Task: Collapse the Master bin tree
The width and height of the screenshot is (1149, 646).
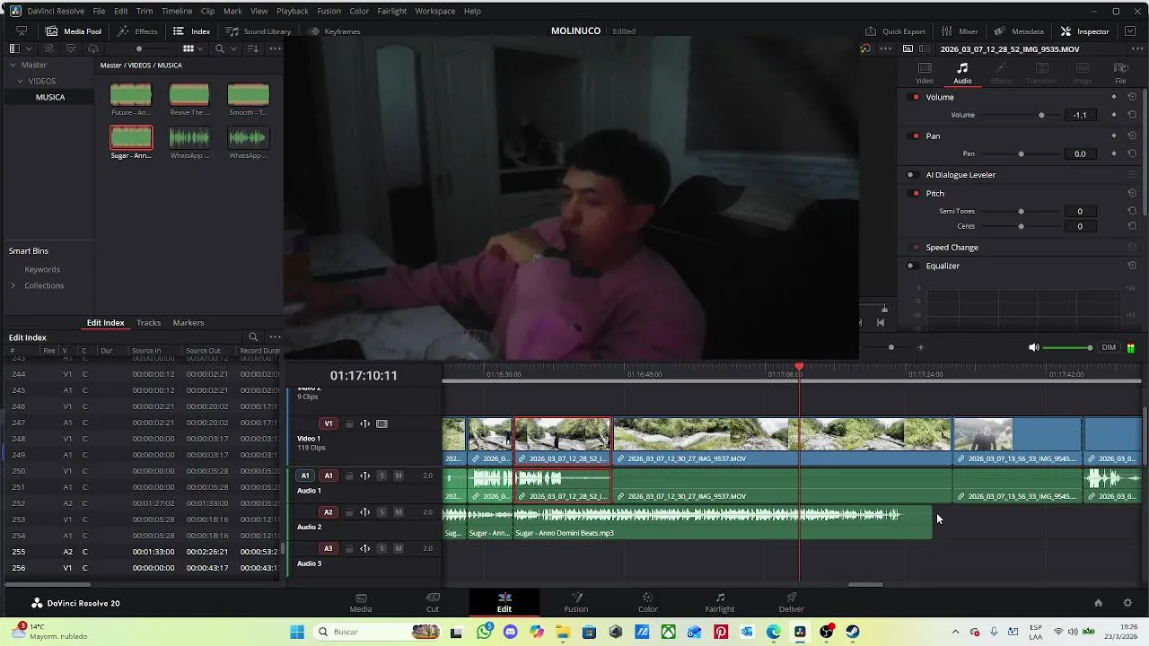Action: [13, 65]
